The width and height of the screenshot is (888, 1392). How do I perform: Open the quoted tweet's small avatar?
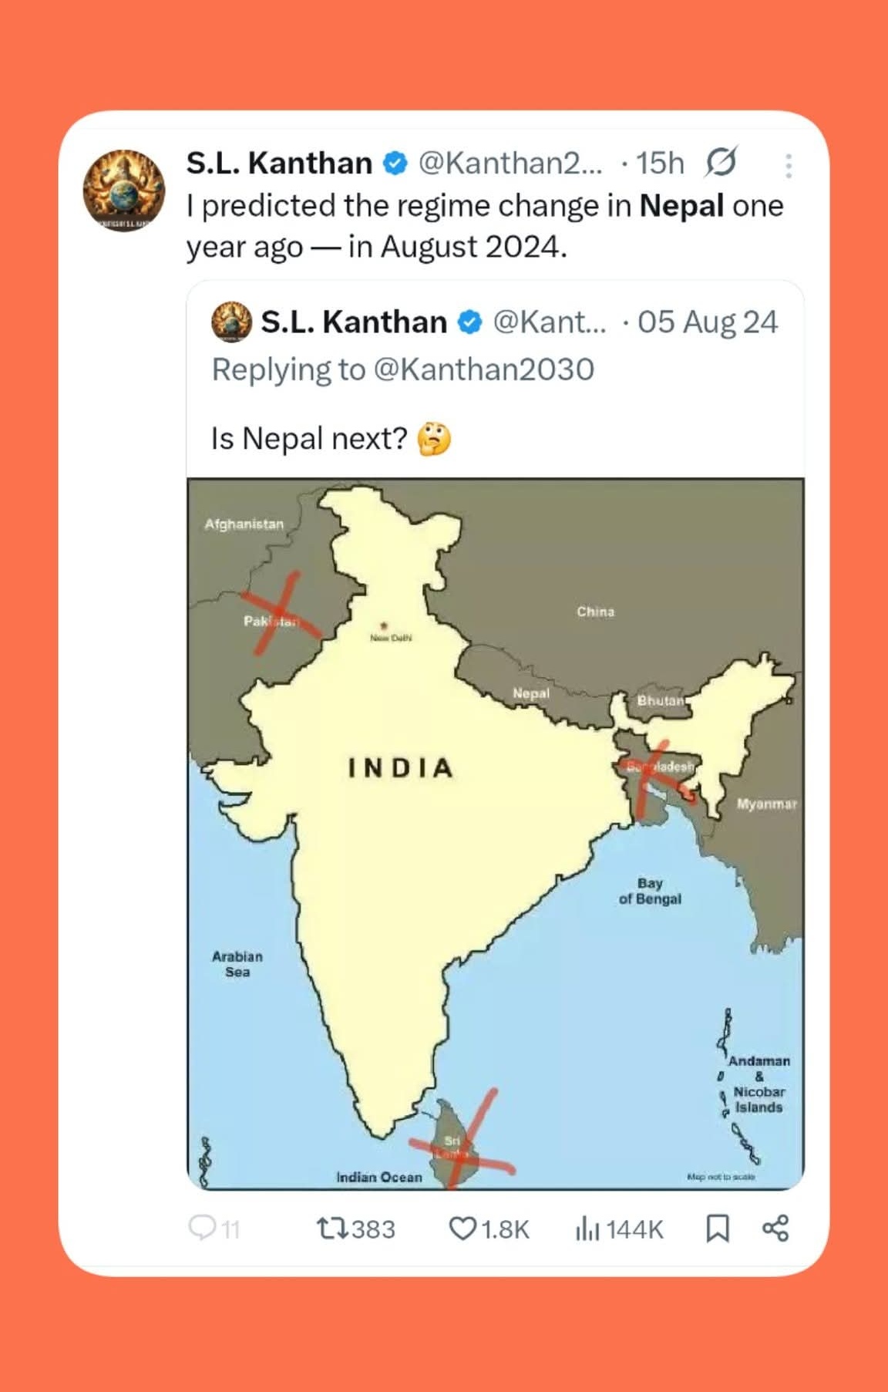pyautogui.click(x=231, y=322)
